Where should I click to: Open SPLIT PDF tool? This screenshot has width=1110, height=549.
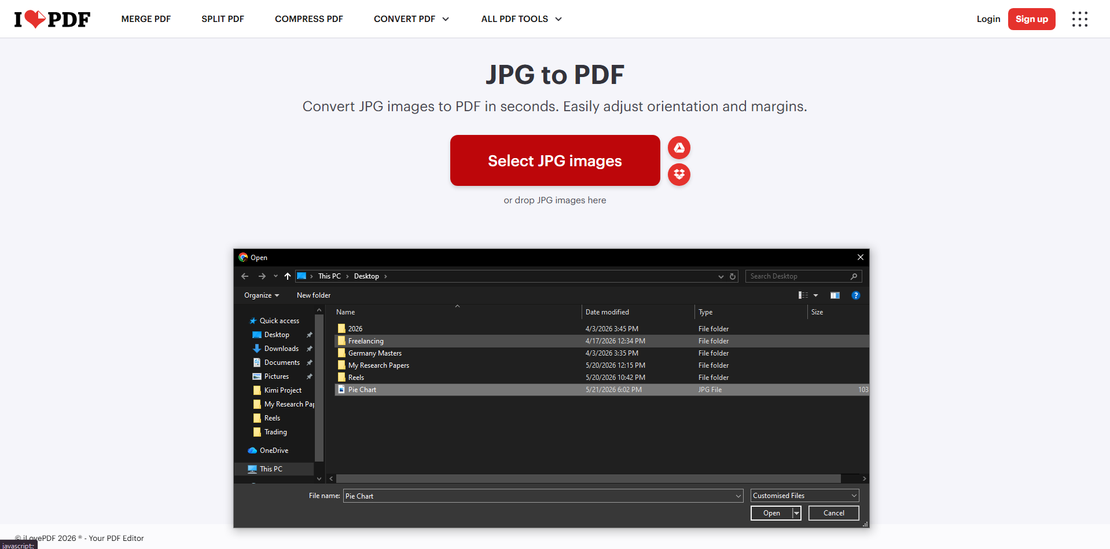pos(223,19)
